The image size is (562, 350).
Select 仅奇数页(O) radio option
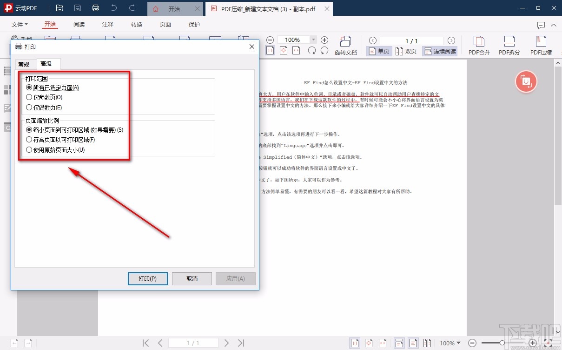click(44, 97)
